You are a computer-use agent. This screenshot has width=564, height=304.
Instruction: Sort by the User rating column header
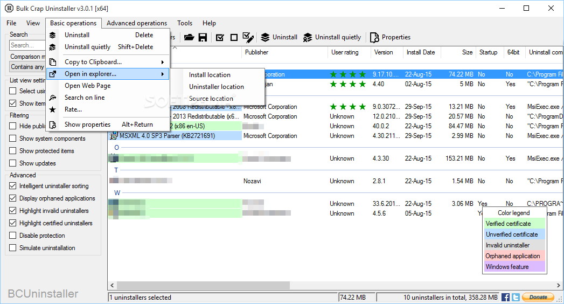[x=349, y=52]
